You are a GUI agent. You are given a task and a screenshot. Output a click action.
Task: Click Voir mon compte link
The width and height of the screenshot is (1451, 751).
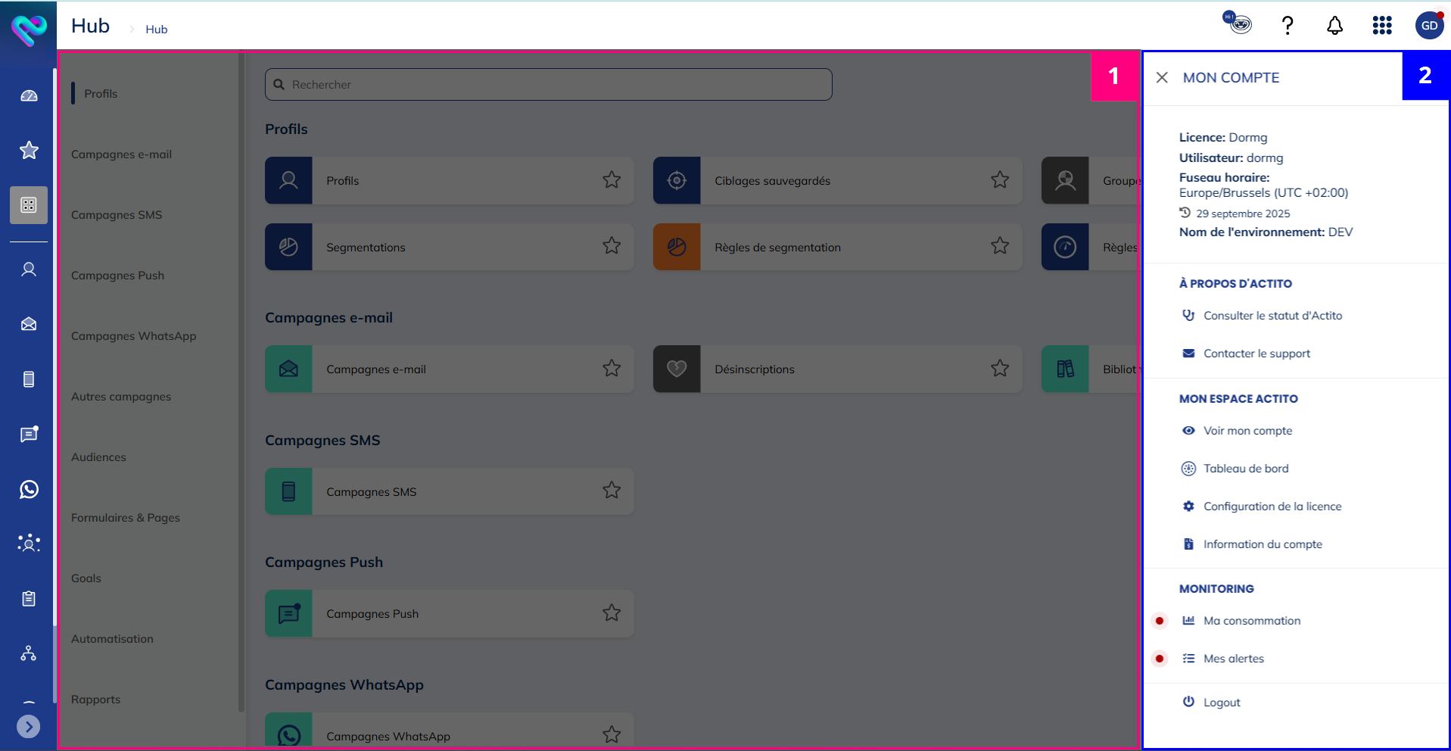point(1247,431)
